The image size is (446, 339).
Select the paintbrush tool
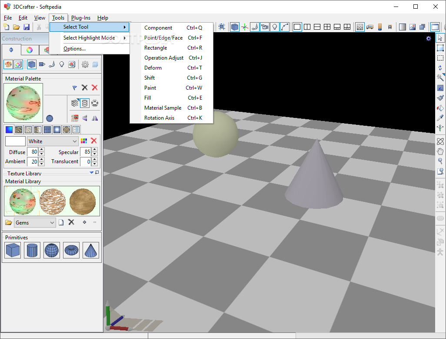pyautogui.click(x=440, y=98)
